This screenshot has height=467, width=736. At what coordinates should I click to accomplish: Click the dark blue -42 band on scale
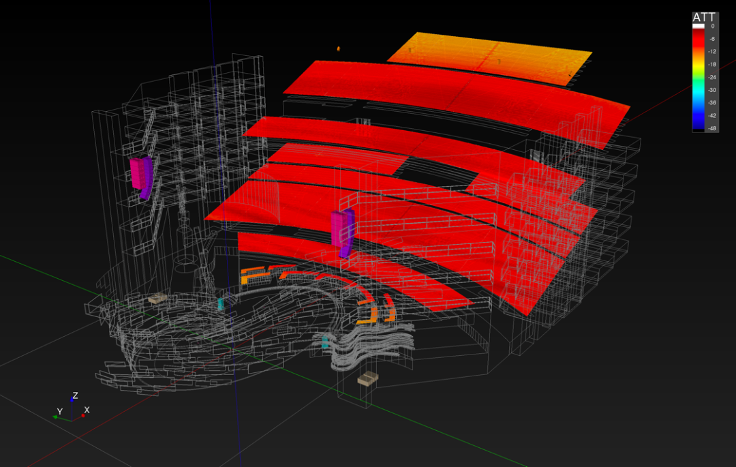pos(699,115)
